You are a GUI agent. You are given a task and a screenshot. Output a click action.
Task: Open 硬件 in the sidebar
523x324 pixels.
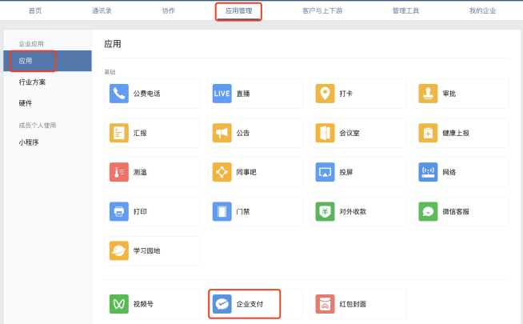tap(26, 103)
